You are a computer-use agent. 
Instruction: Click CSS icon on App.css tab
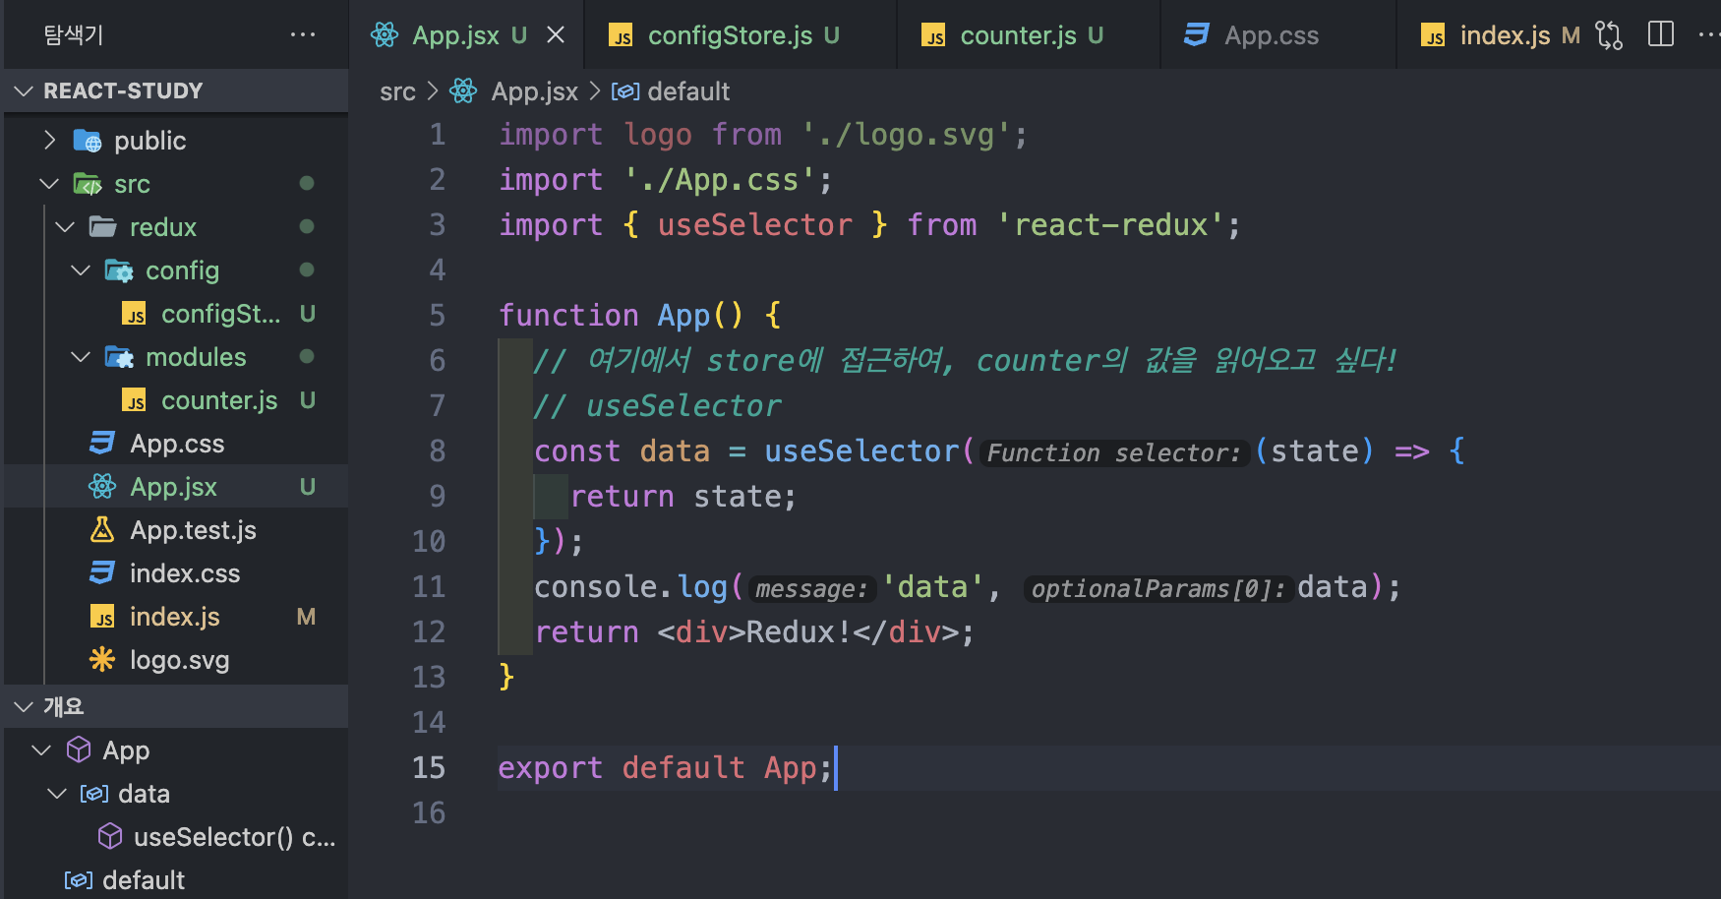(x=1196, y=35)
